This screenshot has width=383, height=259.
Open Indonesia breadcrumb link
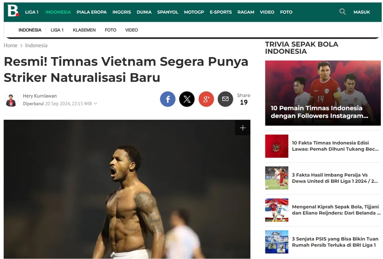coord(36,45)
